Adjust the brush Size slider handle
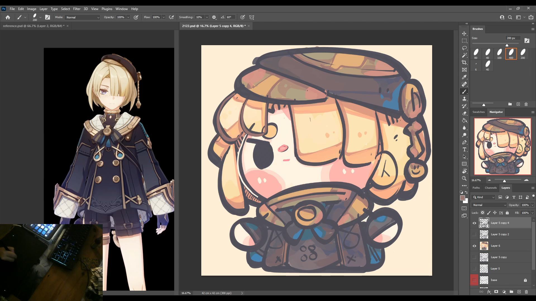Image resolution: width=536 pixels, height=301 pixels. [x=507, y=45]
